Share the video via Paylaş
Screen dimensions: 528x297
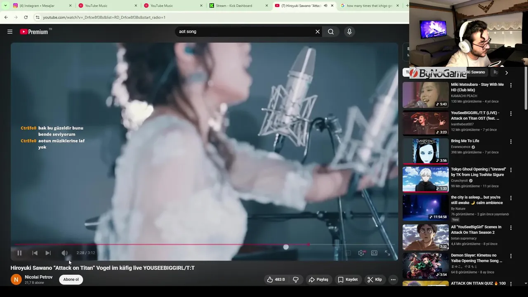(x=318, y=280)
